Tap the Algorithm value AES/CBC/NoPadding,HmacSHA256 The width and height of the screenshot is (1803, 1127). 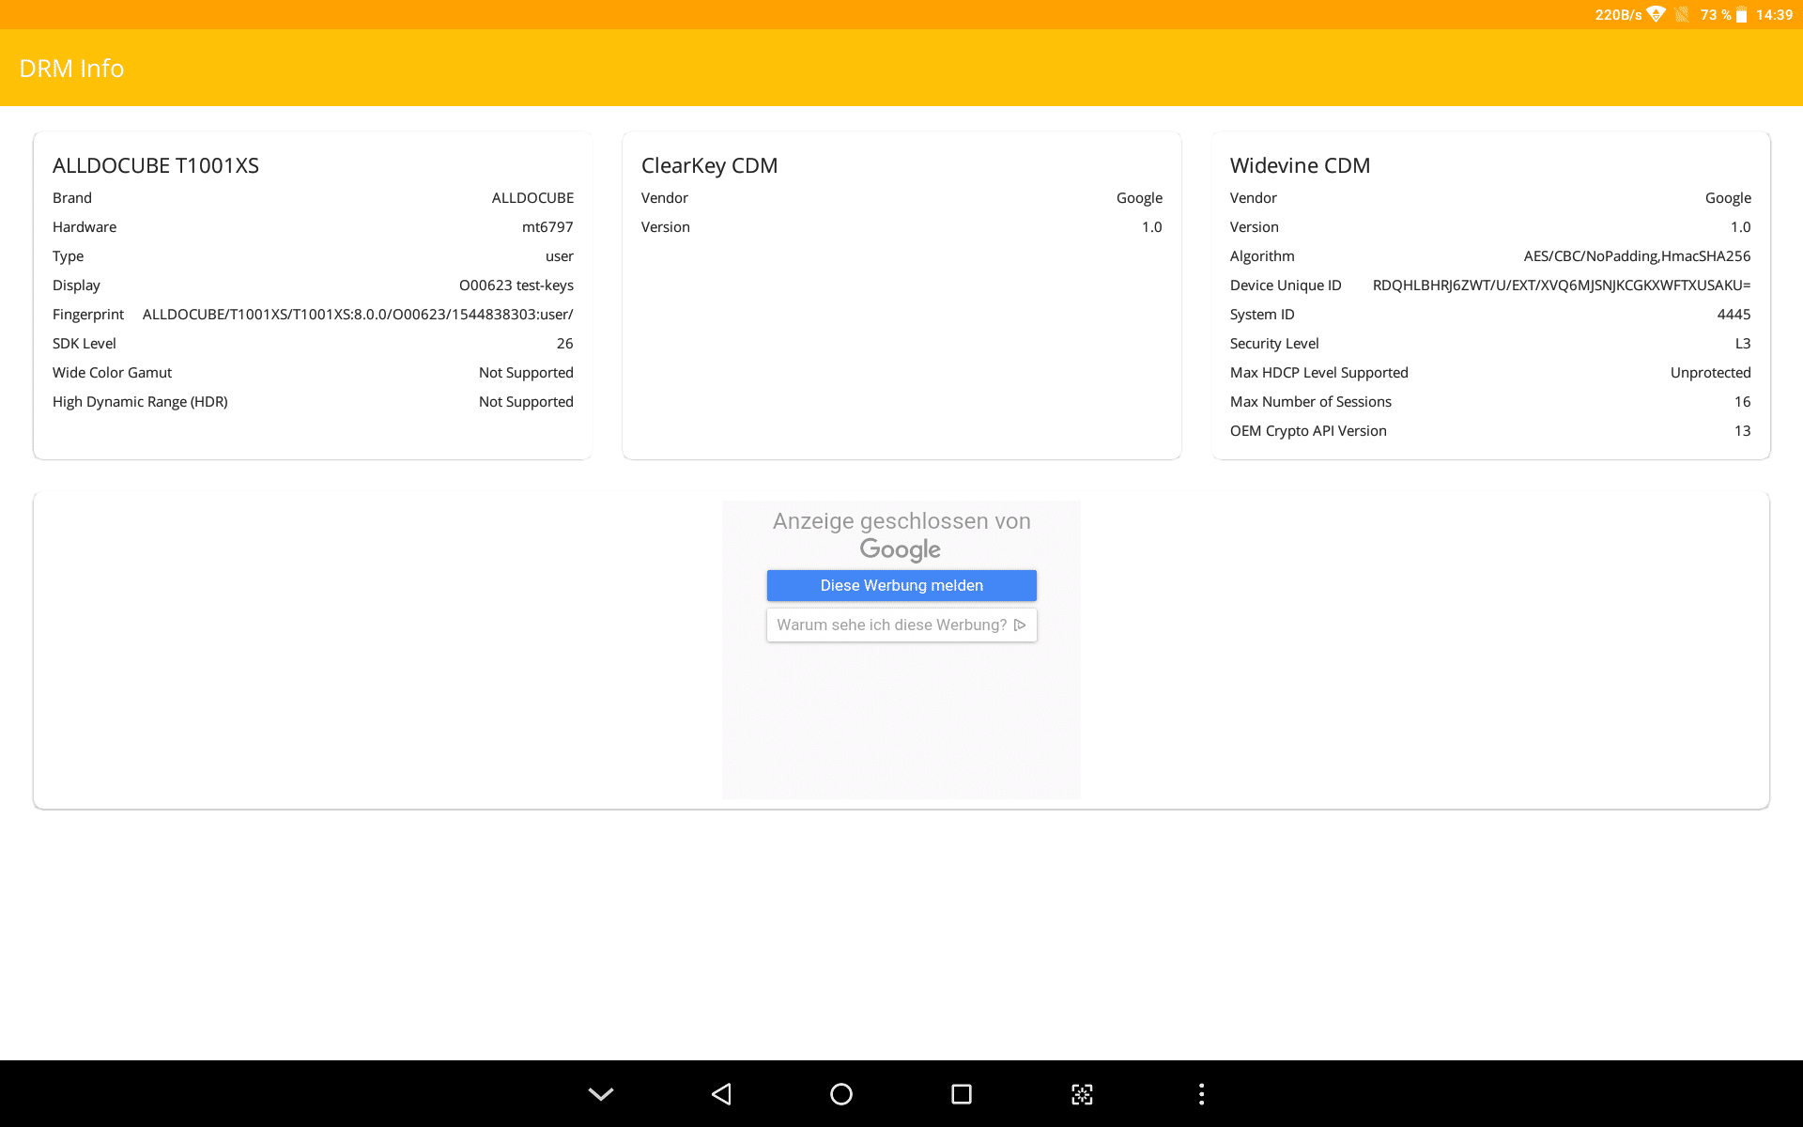tap(1637, 255)
